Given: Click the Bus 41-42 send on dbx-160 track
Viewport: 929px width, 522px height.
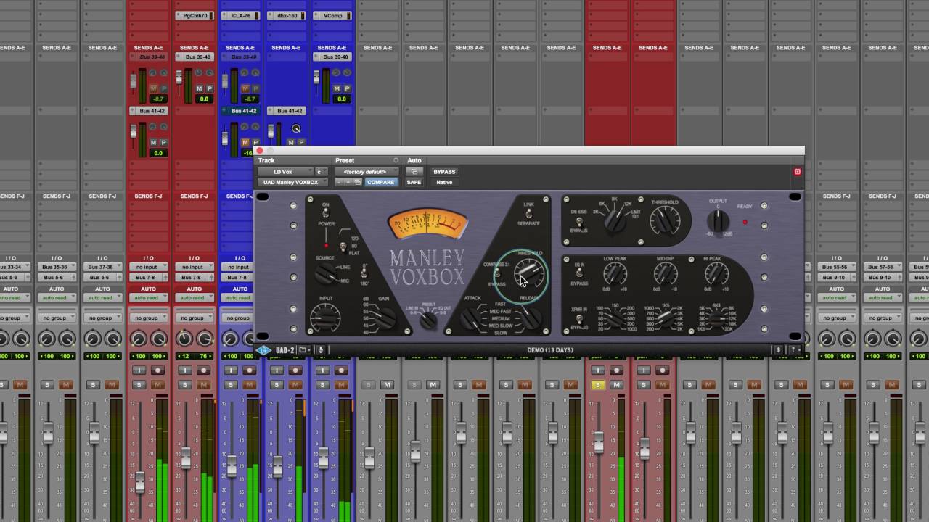Looking at the screenshot, I should click(286, 111).
